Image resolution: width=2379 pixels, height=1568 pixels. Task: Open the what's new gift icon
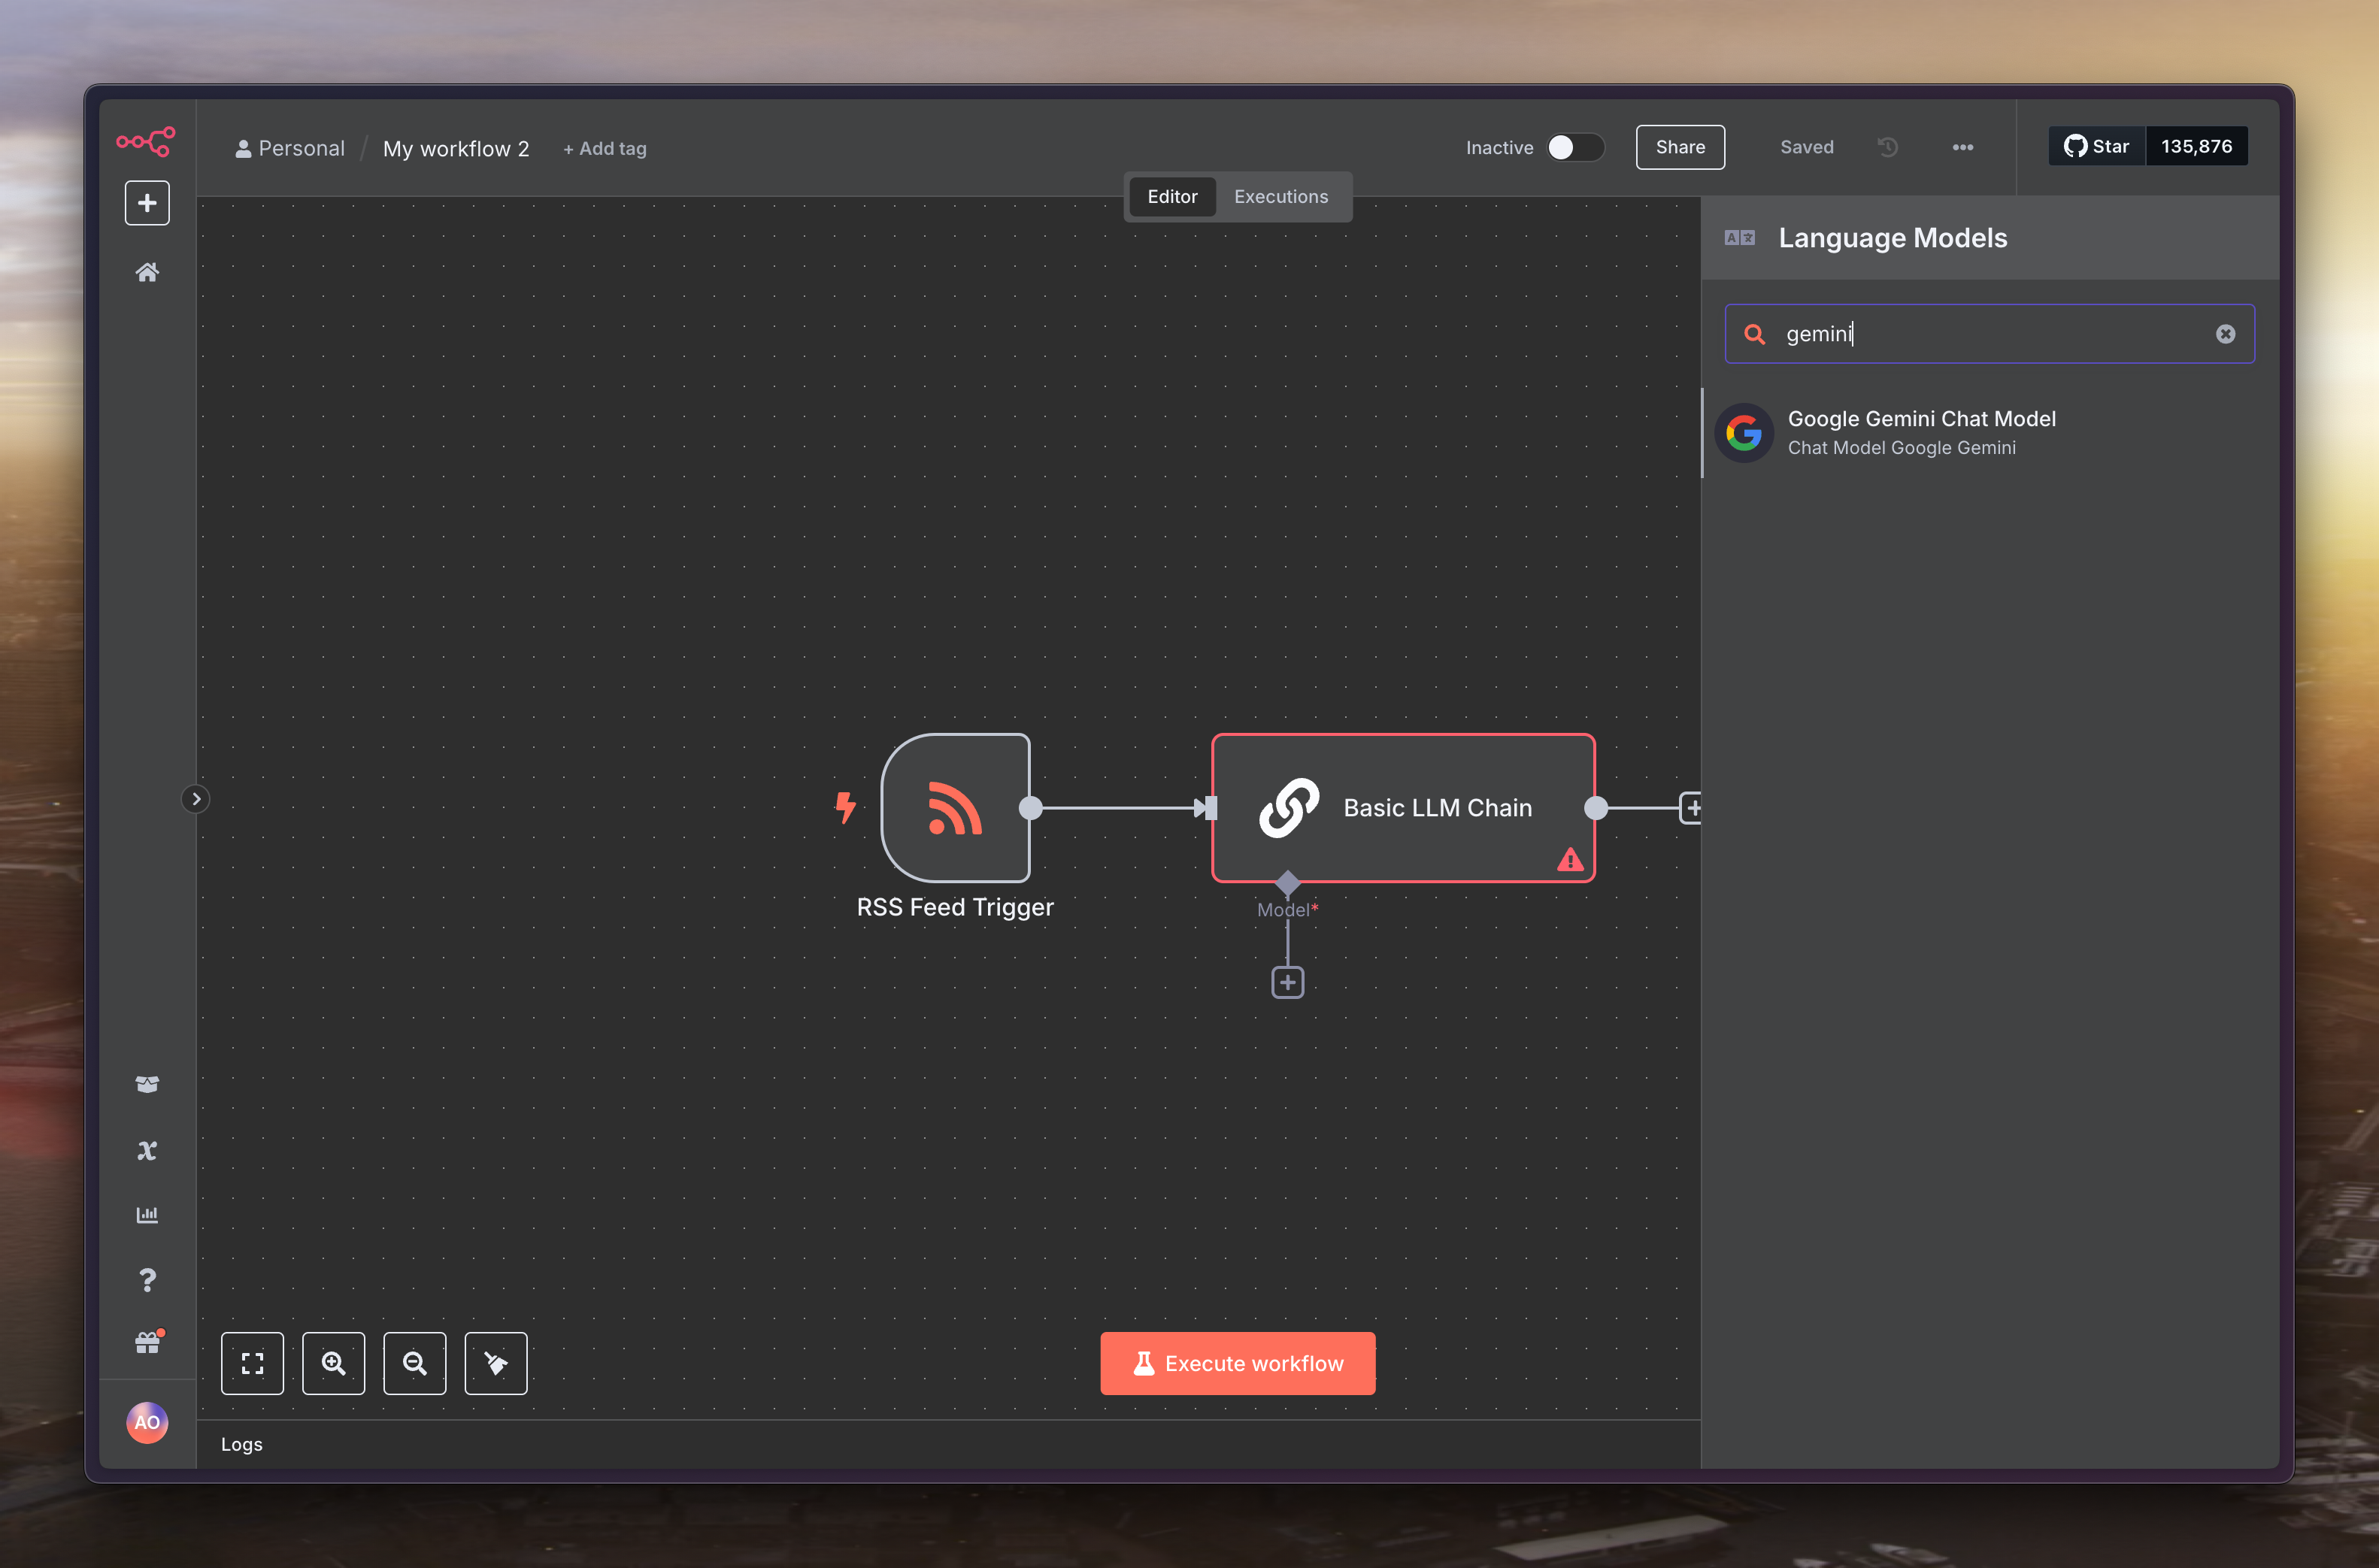pos(147,1343)
